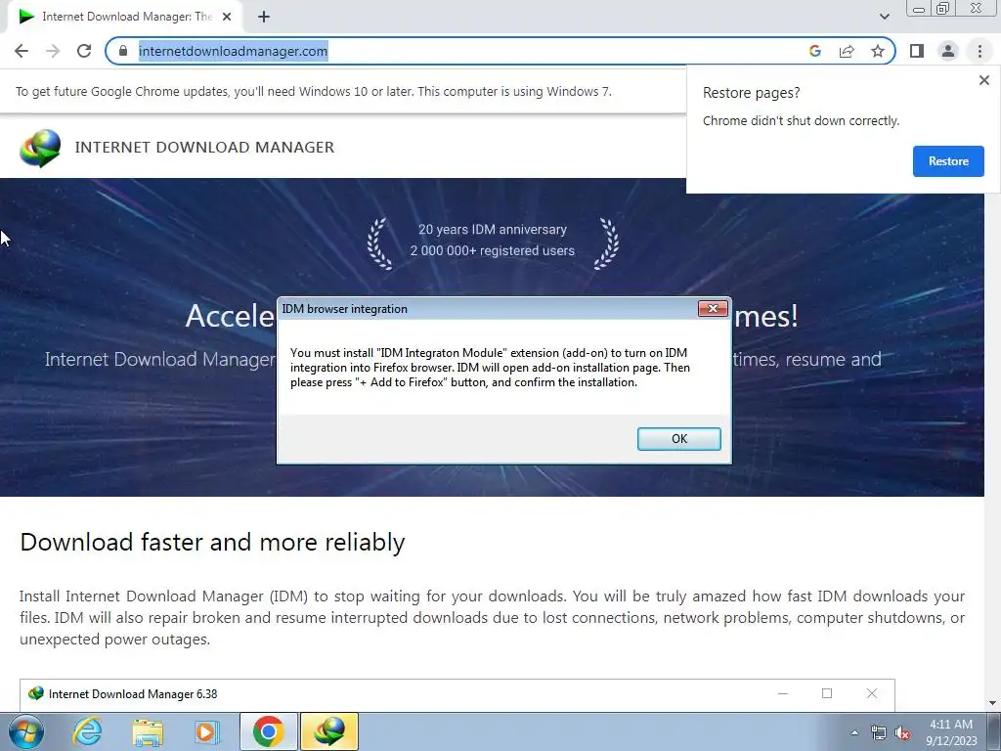Dismiss the Restore pages popup
Viewport: 1001px width, 751px height.
coord(983,80)
